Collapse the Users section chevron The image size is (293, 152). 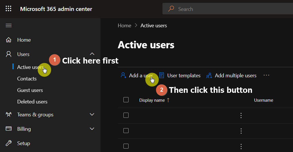tap(92, 54)
